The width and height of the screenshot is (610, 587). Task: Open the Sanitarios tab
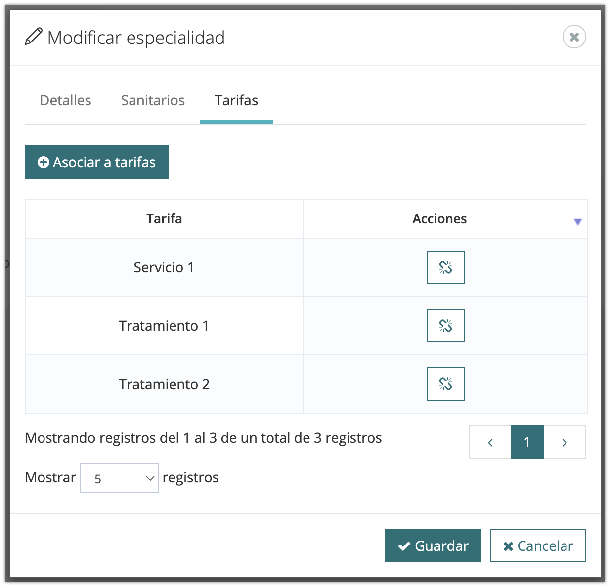(x=153, y=100)
